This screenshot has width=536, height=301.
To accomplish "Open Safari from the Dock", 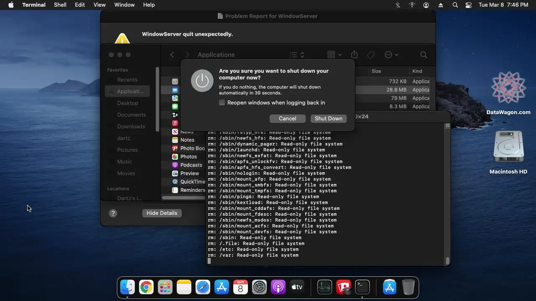I will 203,287.
